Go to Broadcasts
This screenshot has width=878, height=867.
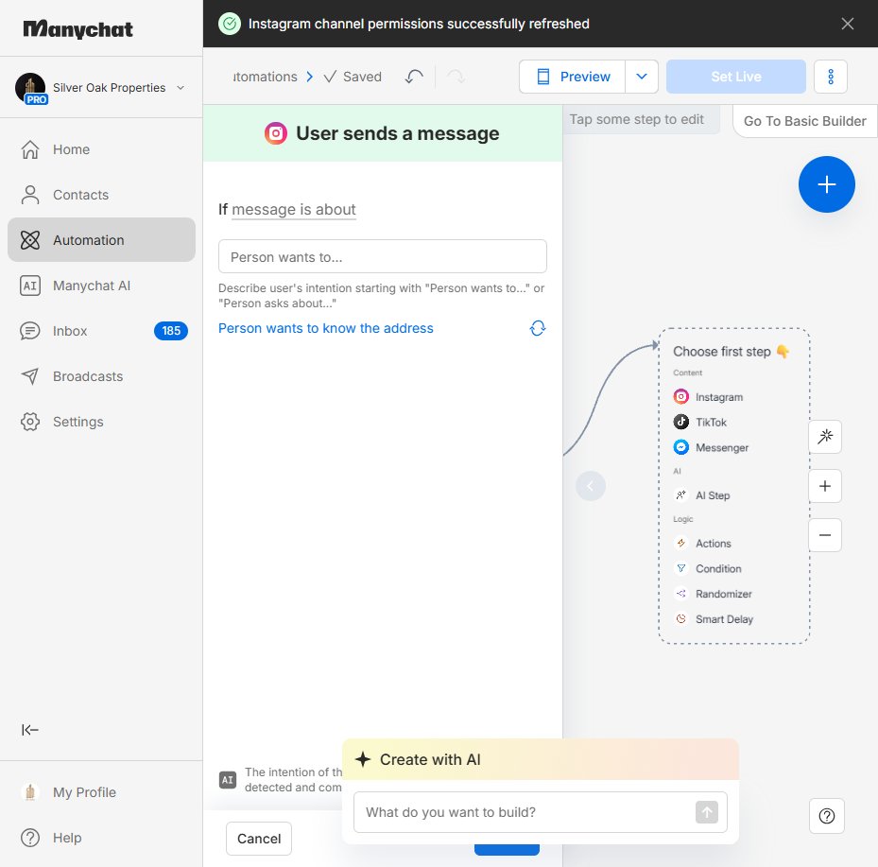(101, 376)
